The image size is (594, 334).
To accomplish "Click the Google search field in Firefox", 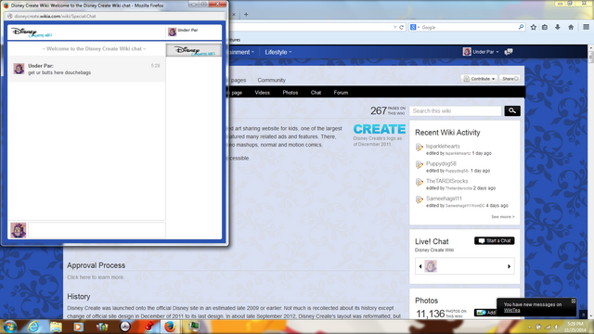I will coord(469,27).
